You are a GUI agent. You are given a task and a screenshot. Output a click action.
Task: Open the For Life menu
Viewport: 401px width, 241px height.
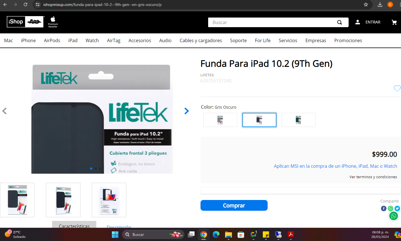pos(263,40)
